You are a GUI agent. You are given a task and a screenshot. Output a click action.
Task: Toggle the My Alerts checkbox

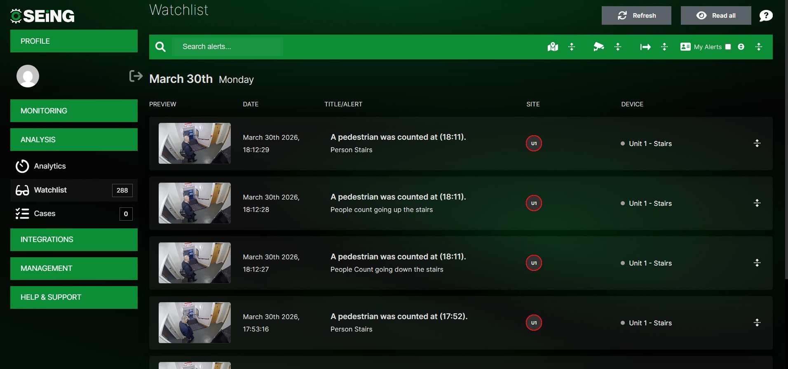tap(728, 47)
